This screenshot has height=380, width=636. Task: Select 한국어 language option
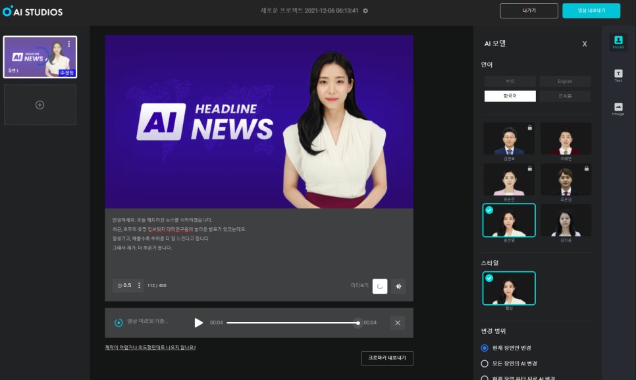[510, 96]
